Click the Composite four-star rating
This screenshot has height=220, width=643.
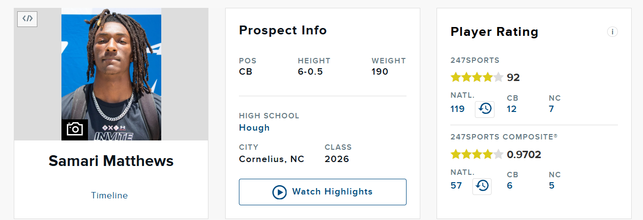(x=477, y=154)
